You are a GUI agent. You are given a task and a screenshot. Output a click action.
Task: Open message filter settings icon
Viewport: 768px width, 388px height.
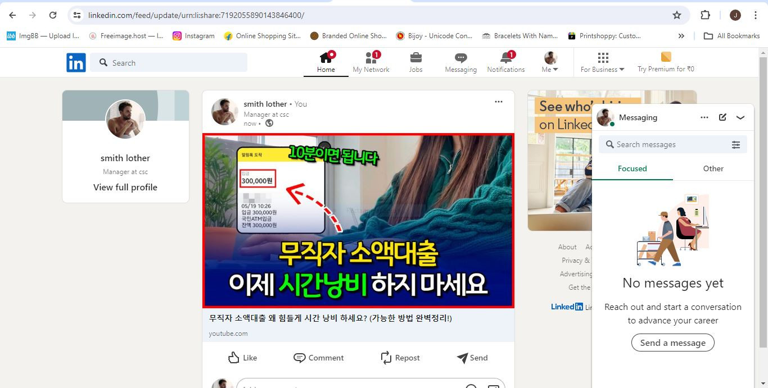(x=736, y=145)
